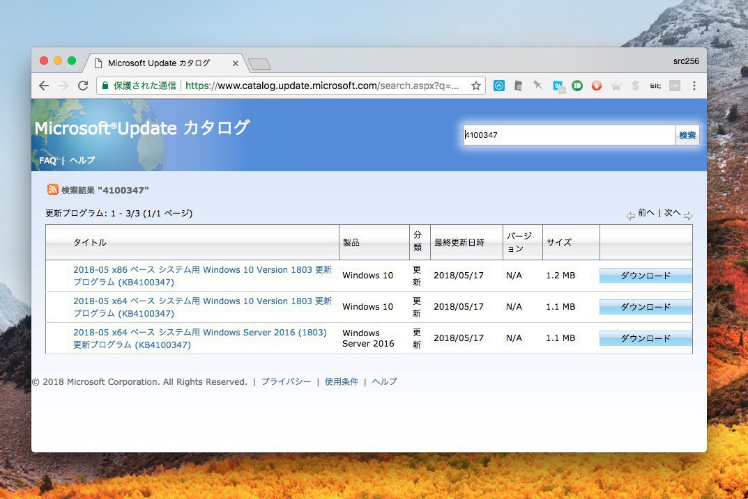Screen dimensions: 748x499
Task: Close the Microsoft Update カタログ tab
Action: tap(235, 63)
